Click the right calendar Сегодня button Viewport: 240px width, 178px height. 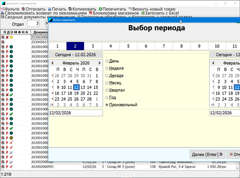(225, 55)
